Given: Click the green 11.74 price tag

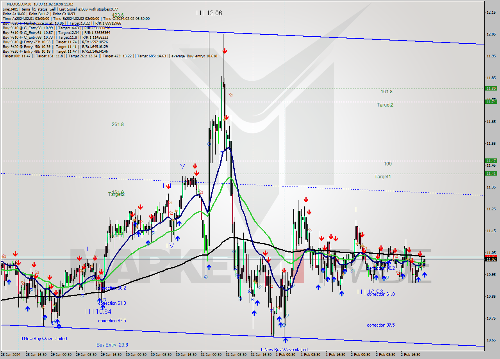Looking at the screenshot, I should [491, 101].
